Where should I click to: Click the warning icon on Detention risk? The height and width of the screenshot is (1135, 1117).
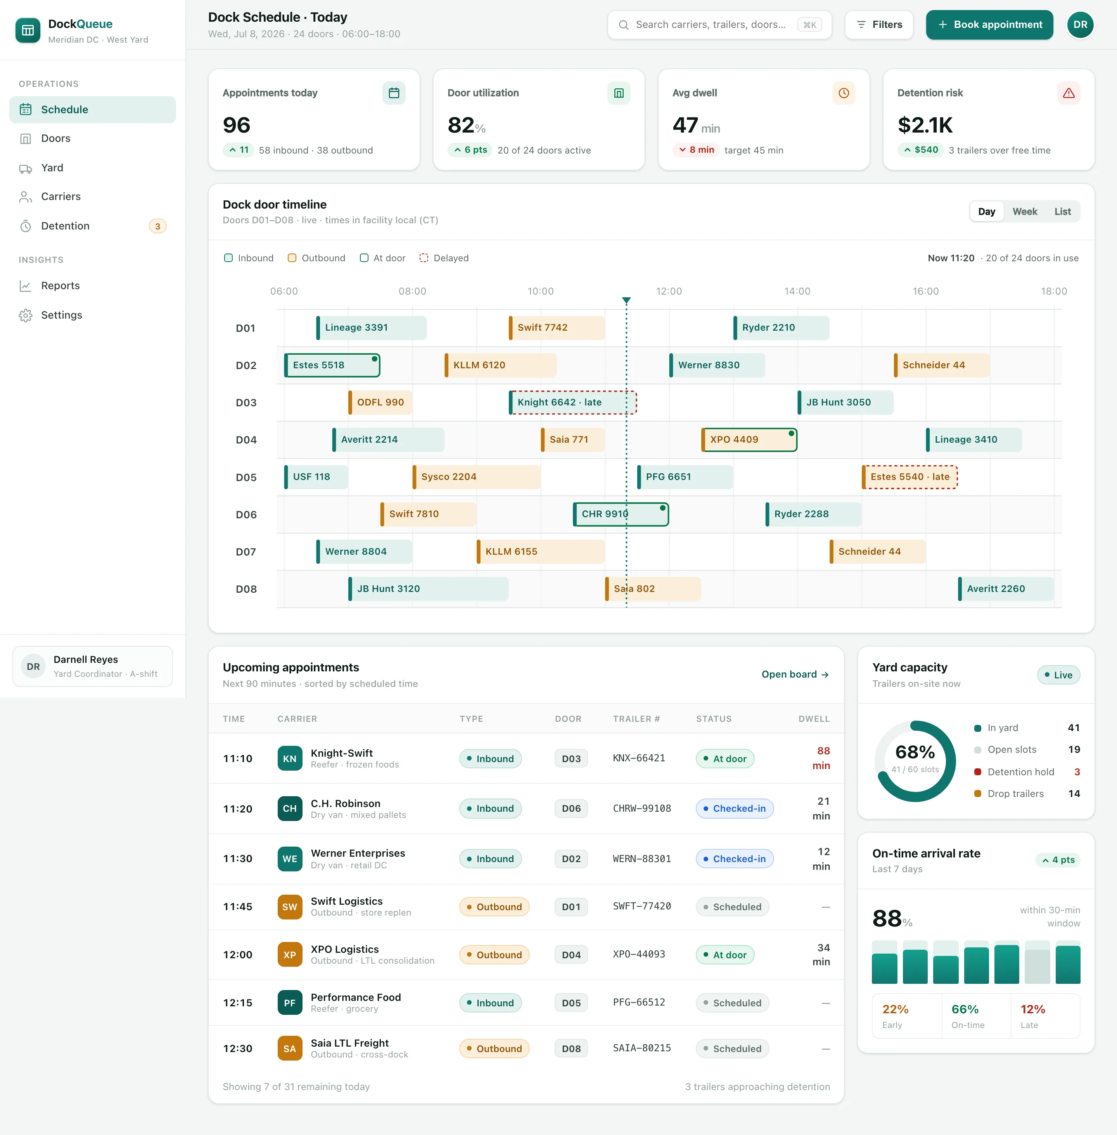coord(1068,93)
